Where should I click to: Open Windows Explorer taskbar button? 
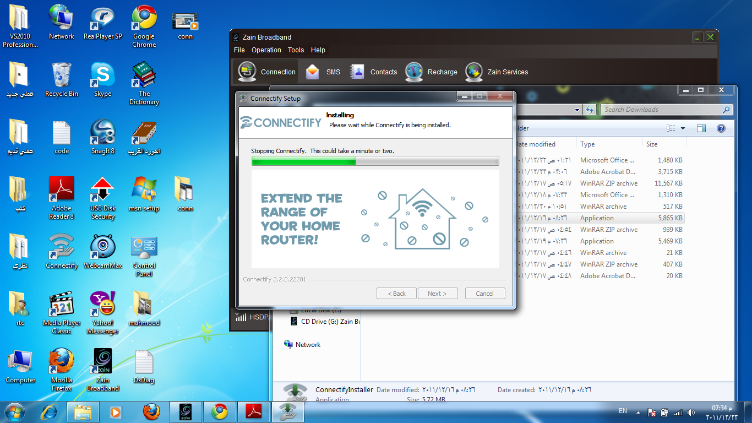(83, 412)
